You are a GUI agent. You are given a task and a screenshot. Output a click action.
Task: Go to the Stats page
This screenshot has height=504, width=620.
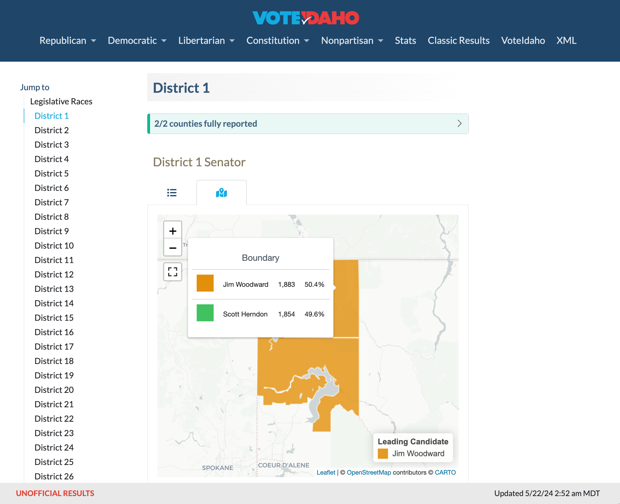point(405,40)
